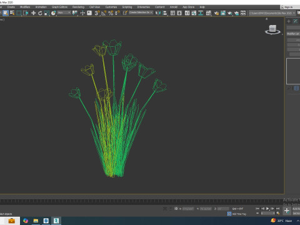Click Render Production teapot
This screenshot has height=225, width=300.
229,13
